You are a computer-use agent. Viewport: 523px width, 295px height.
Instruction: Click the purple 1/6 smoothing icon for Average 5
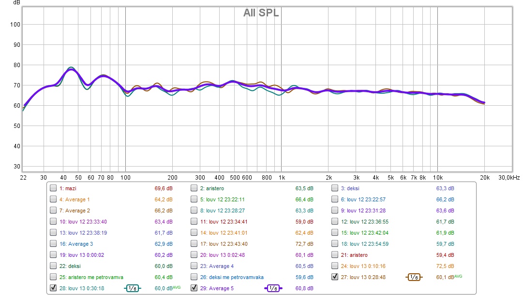(x=273, y=288)
